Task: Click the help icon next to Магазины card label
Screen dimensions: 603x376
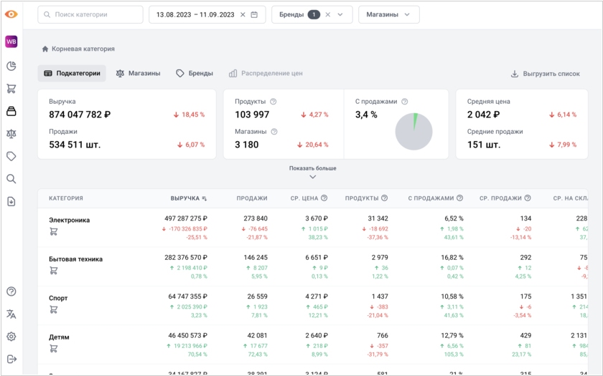Action: 274,132
